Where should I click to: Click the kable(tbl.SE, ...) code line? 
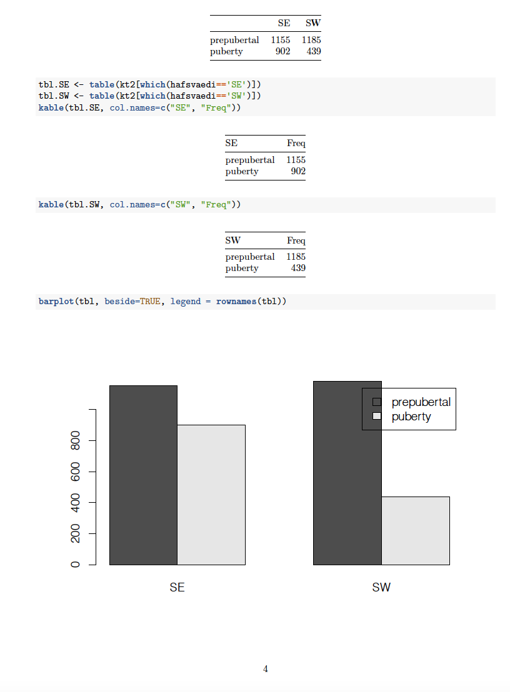(139, 108)
